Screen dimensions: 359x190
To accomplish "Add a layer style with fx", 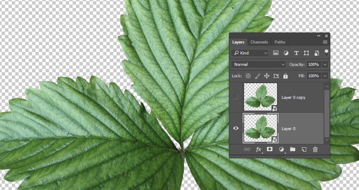I will click(258, 149).
